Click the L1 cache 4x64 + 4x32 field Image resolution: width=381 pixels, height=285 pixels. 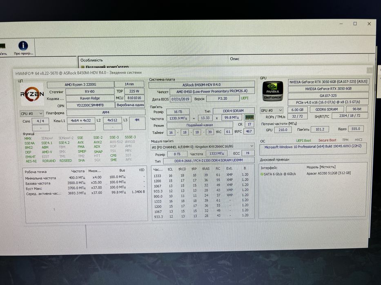[81, 121]
